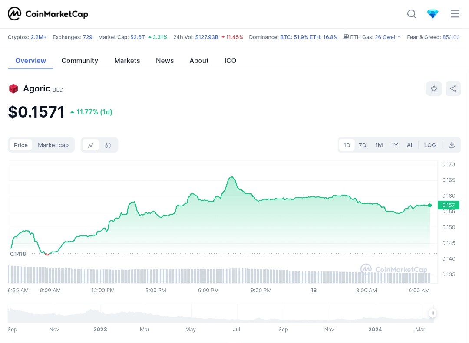Click the BTC 51.9% dominance link
The height and width of the screenshot is (343, 469).
tap(294, 37)
